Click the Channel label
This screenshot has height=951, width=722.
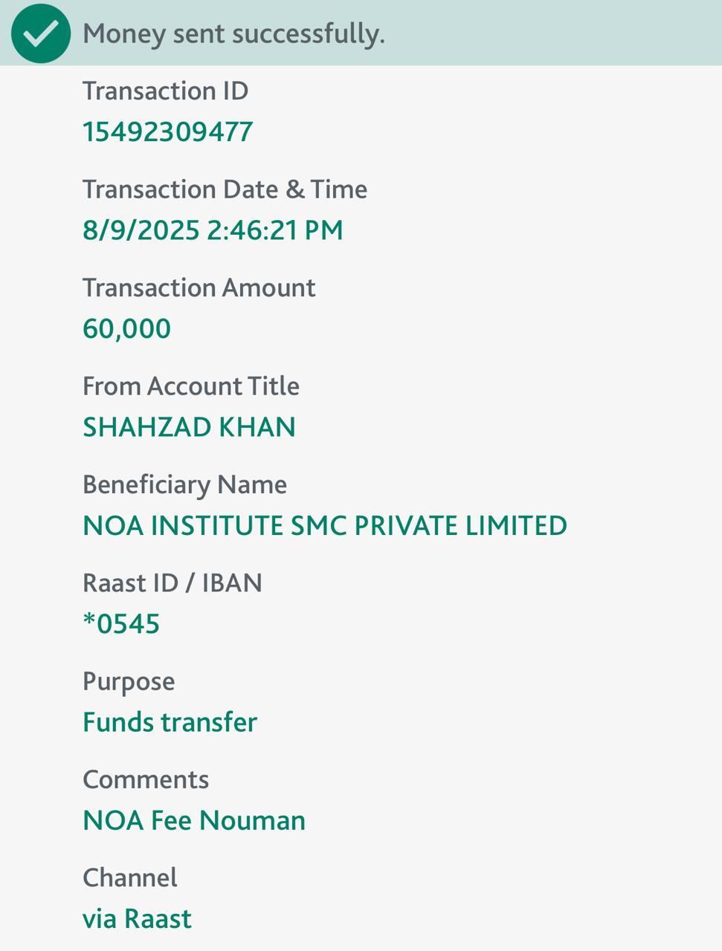pyautogui.click(x=130, y=878)
